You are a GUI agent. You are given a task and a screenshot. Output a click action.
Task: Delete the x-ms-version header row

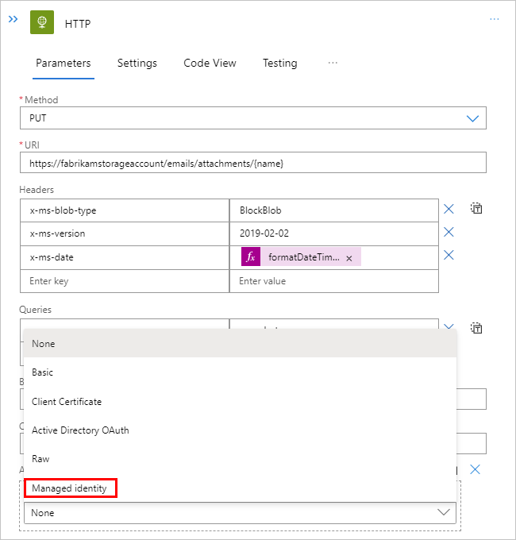[x=449, y=232]
